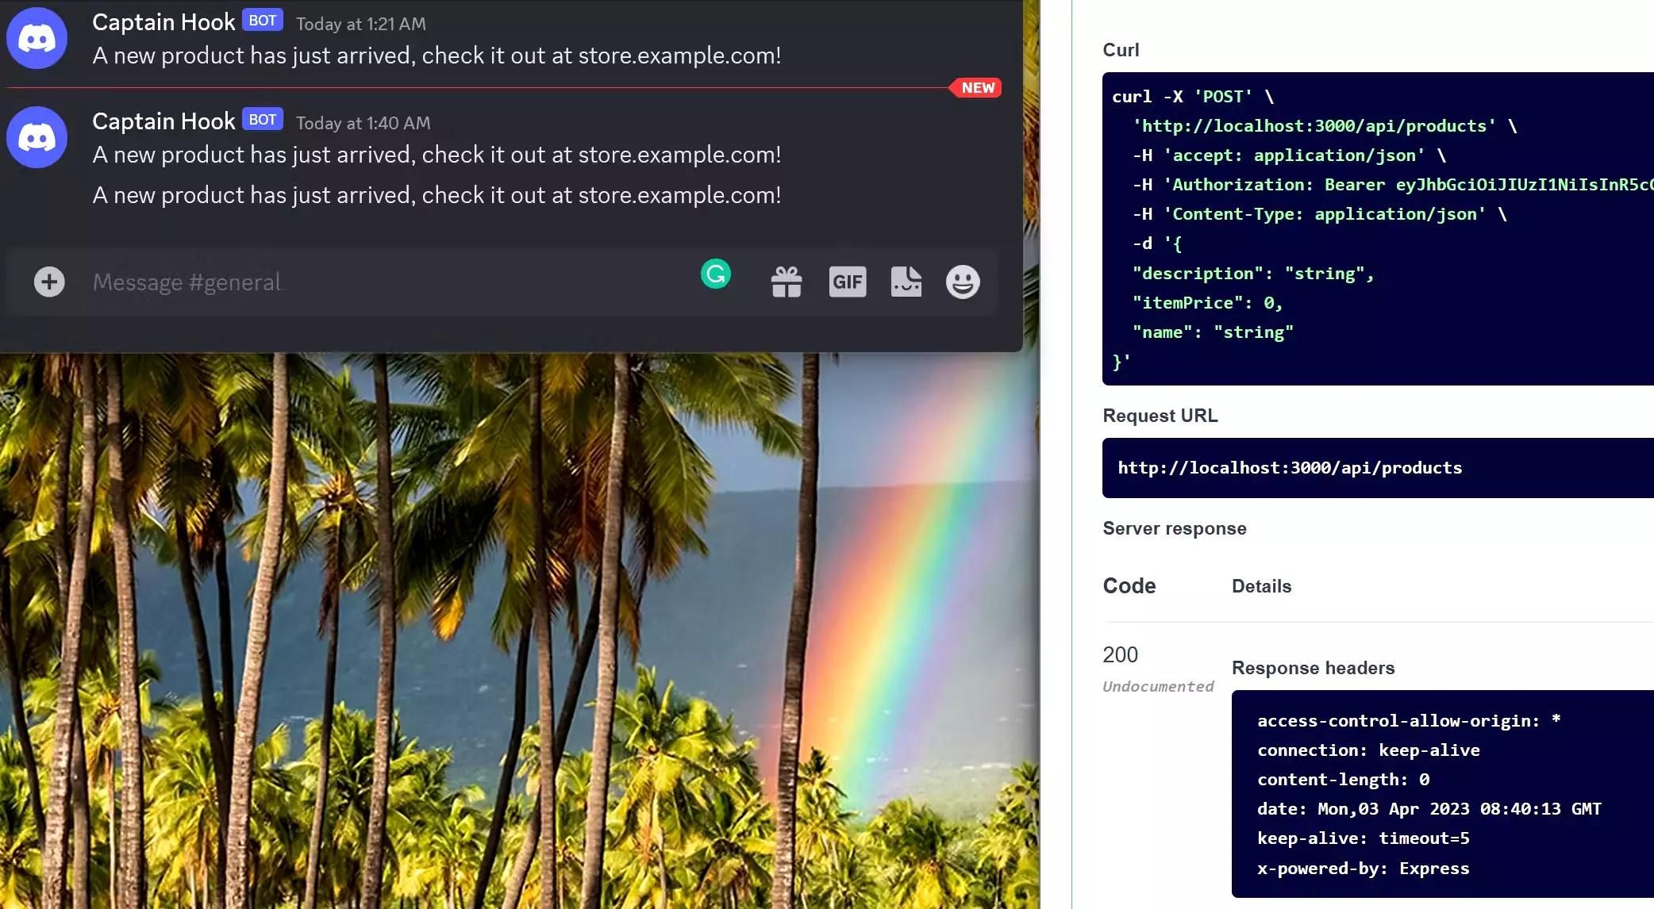
Task: Click the 200 response code
Action: (1119, 654)
